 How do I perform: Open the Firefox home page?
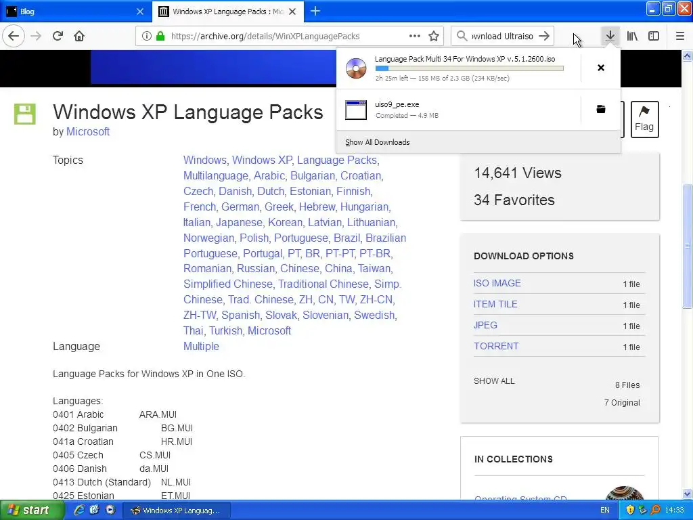(x=79, y=36)
